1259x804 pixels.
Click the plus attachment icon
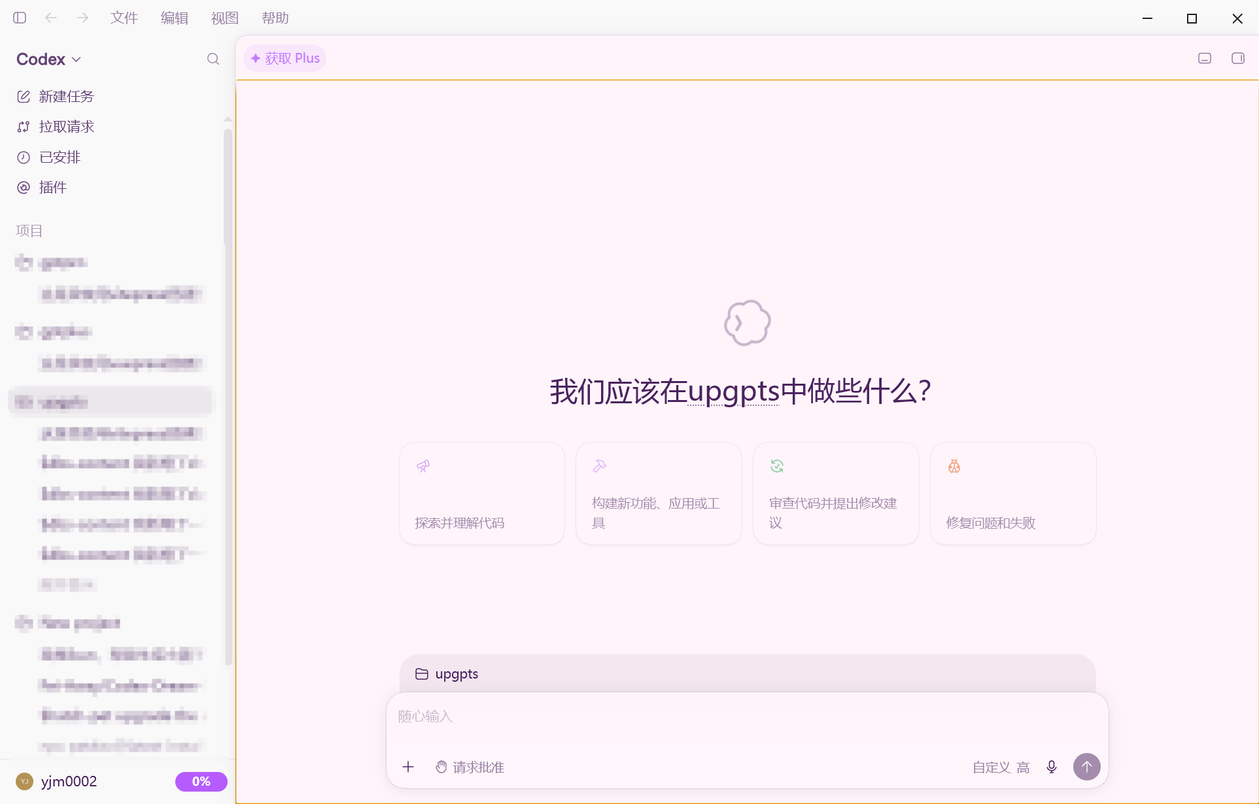(x=408, y=767)
